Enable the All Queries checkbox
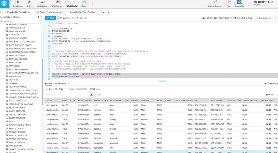 click(x=58, y=18)
